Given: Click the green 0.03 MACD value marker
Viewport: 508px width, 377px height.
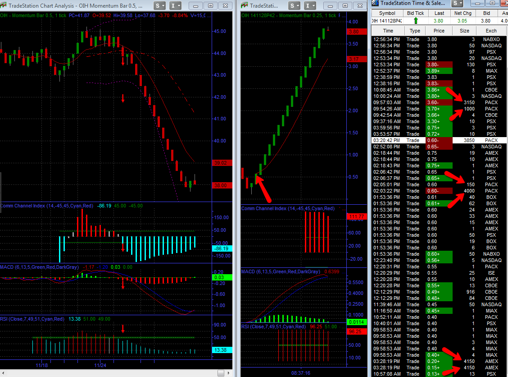Looking at the screenshot, I should [x=222, y=277].
